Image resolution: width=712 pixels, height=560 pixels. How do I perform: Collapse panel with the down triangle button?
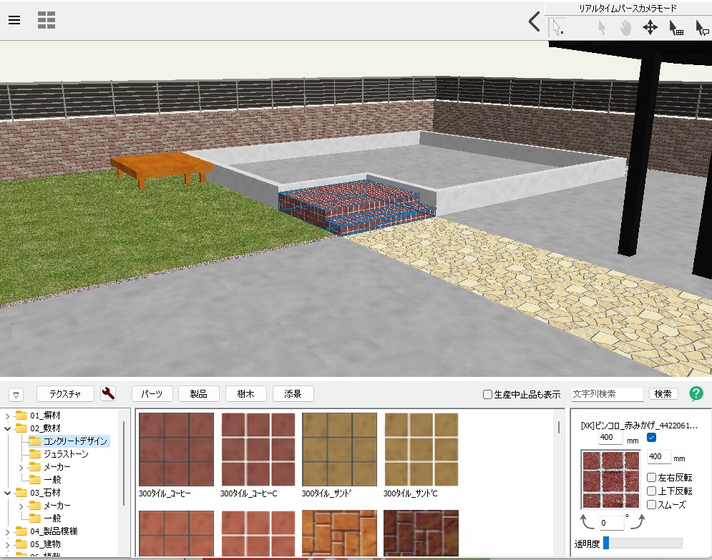(17, 394)
